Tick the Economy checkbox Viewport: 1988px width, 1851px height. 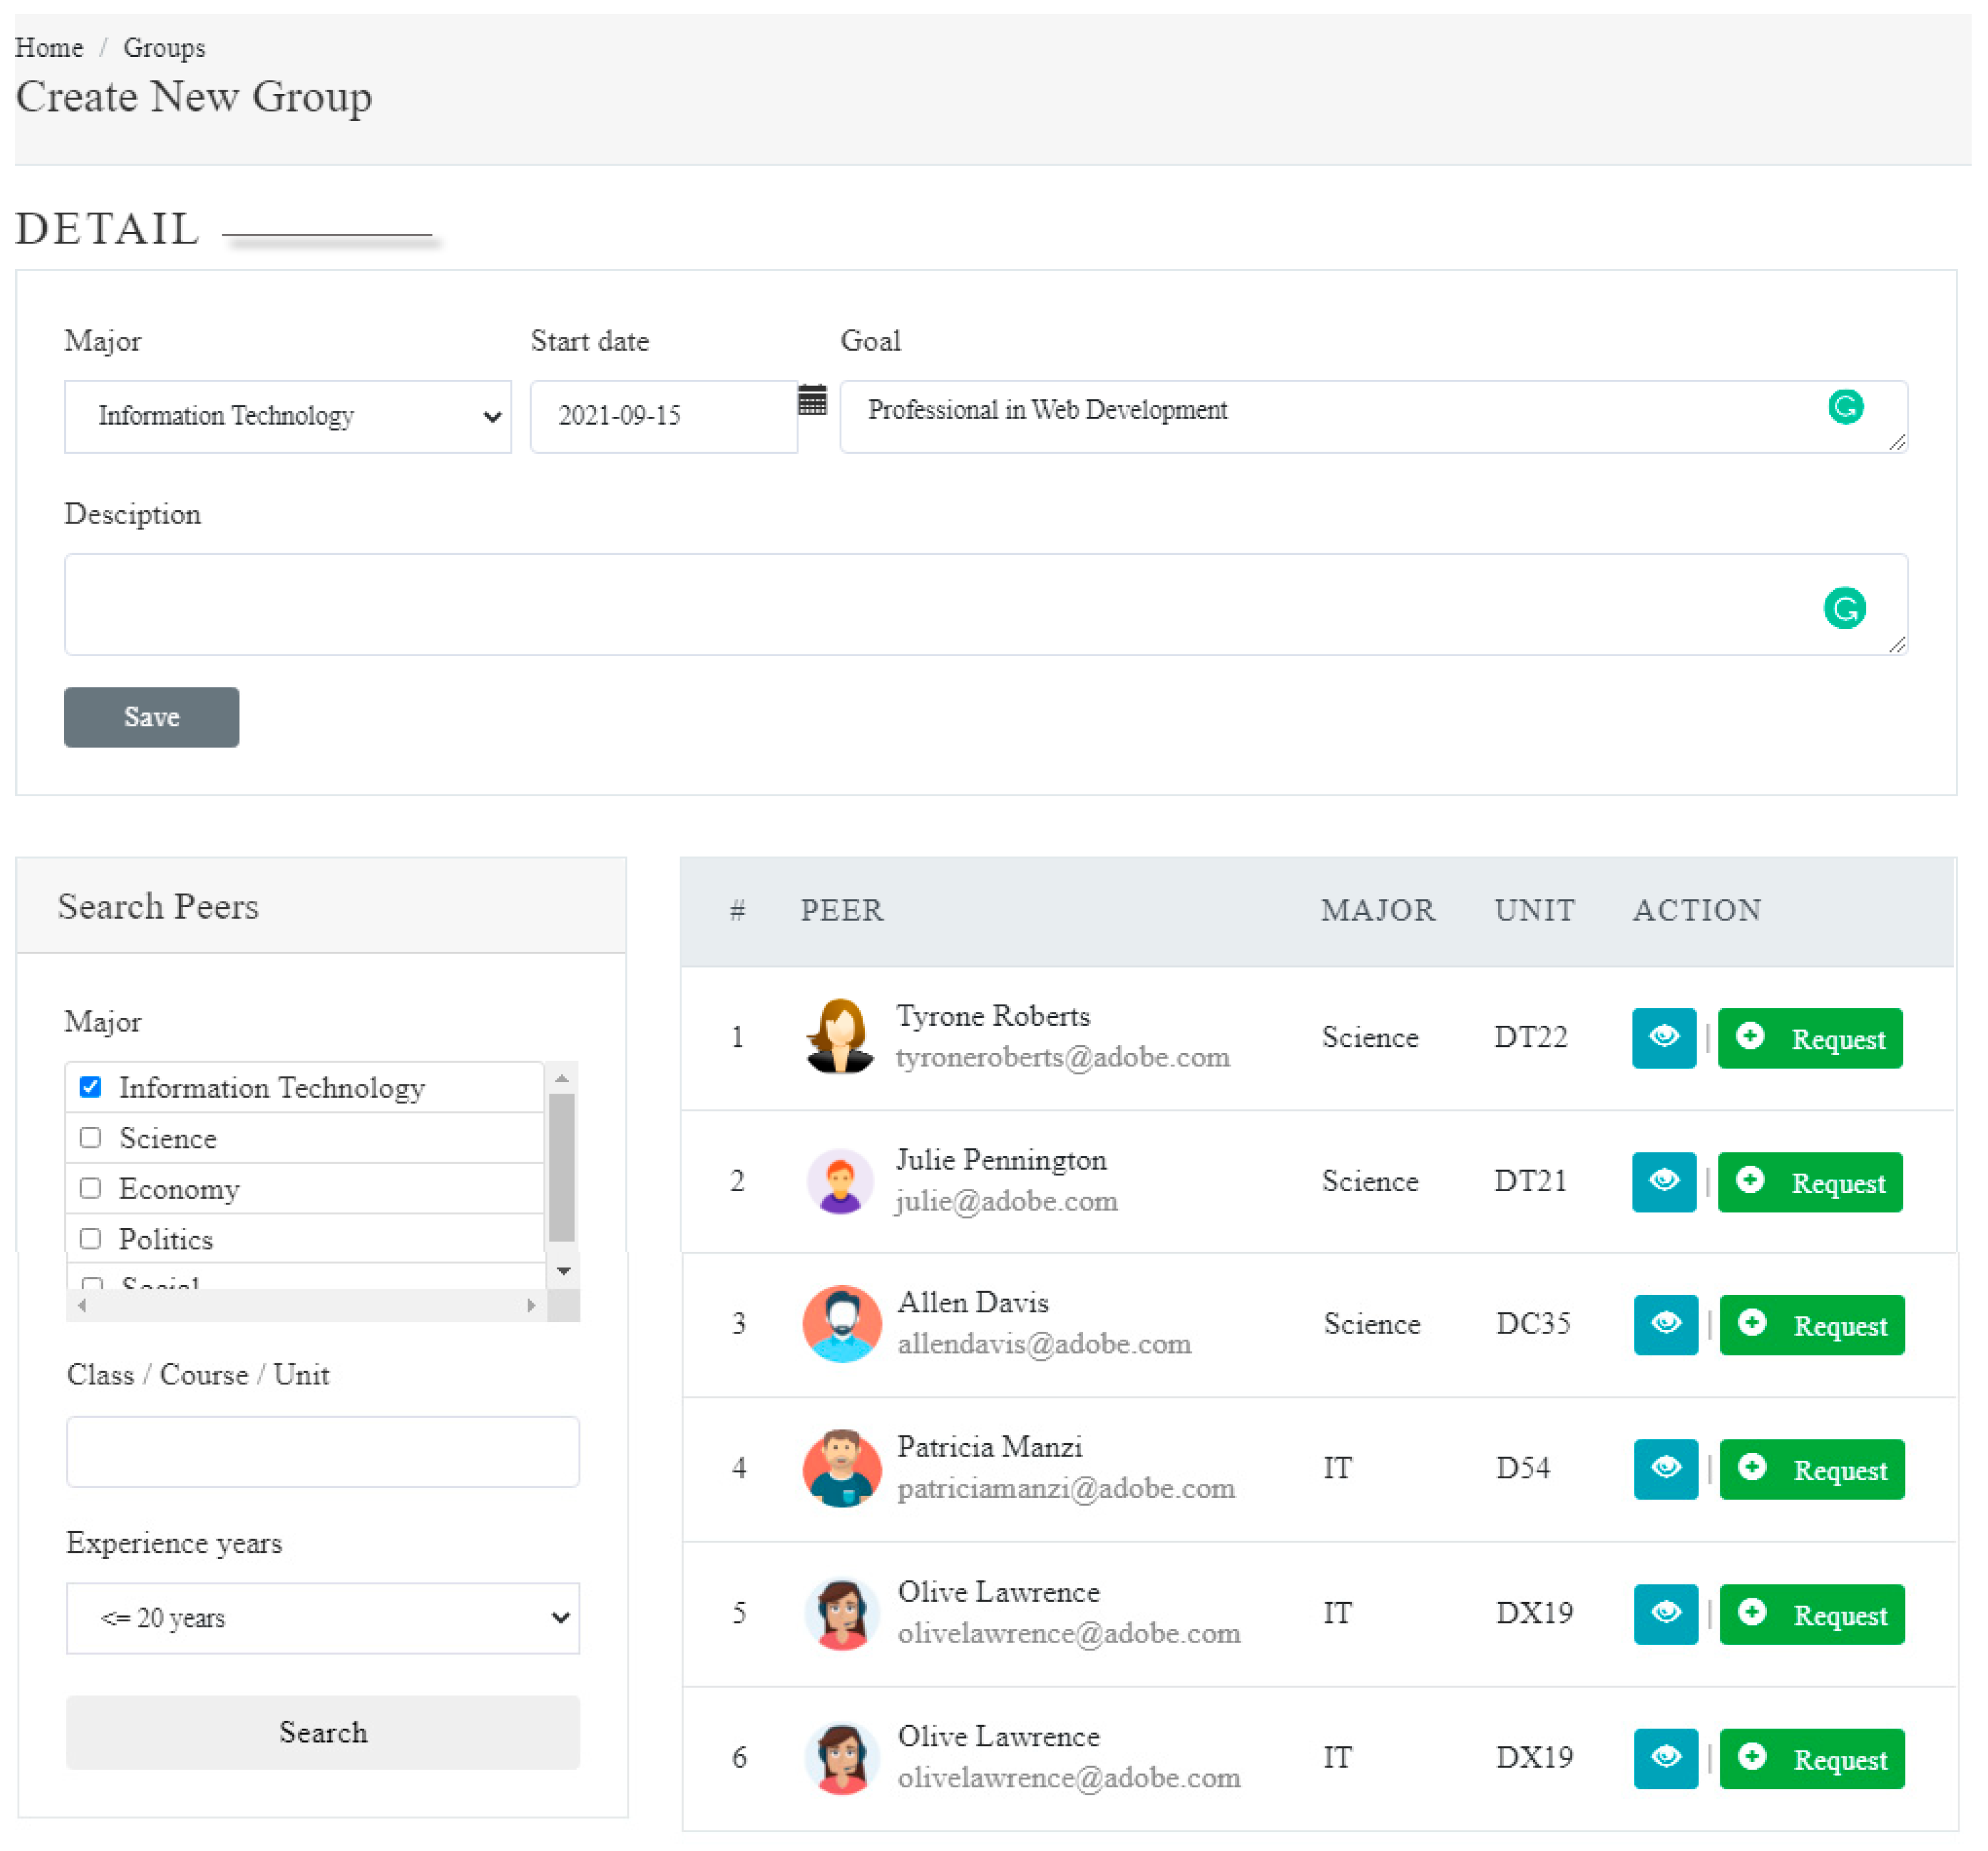tap(91, 1189)
